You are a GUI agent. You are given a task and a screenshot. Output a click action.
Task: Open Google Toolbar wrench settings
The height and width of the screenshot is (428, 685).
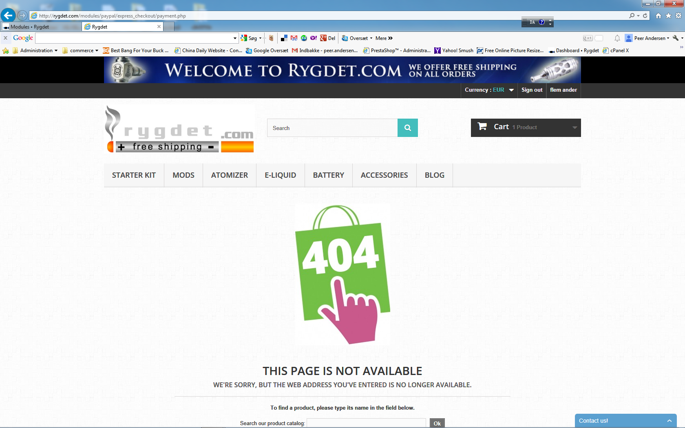[676, 38]
